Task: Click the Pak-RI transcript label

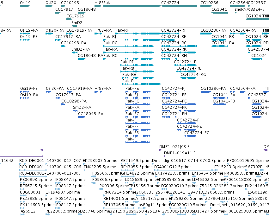Action: coord(129,81)
